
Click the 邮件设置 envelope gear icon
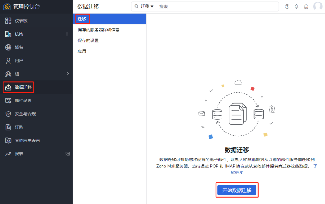click(9, 100)
